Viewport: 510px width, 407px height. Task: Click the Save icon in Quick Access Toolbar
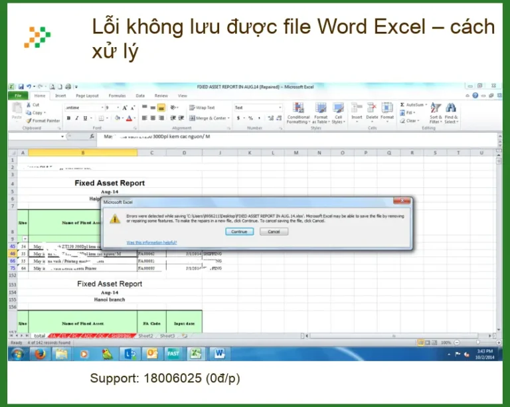point(21,87)
